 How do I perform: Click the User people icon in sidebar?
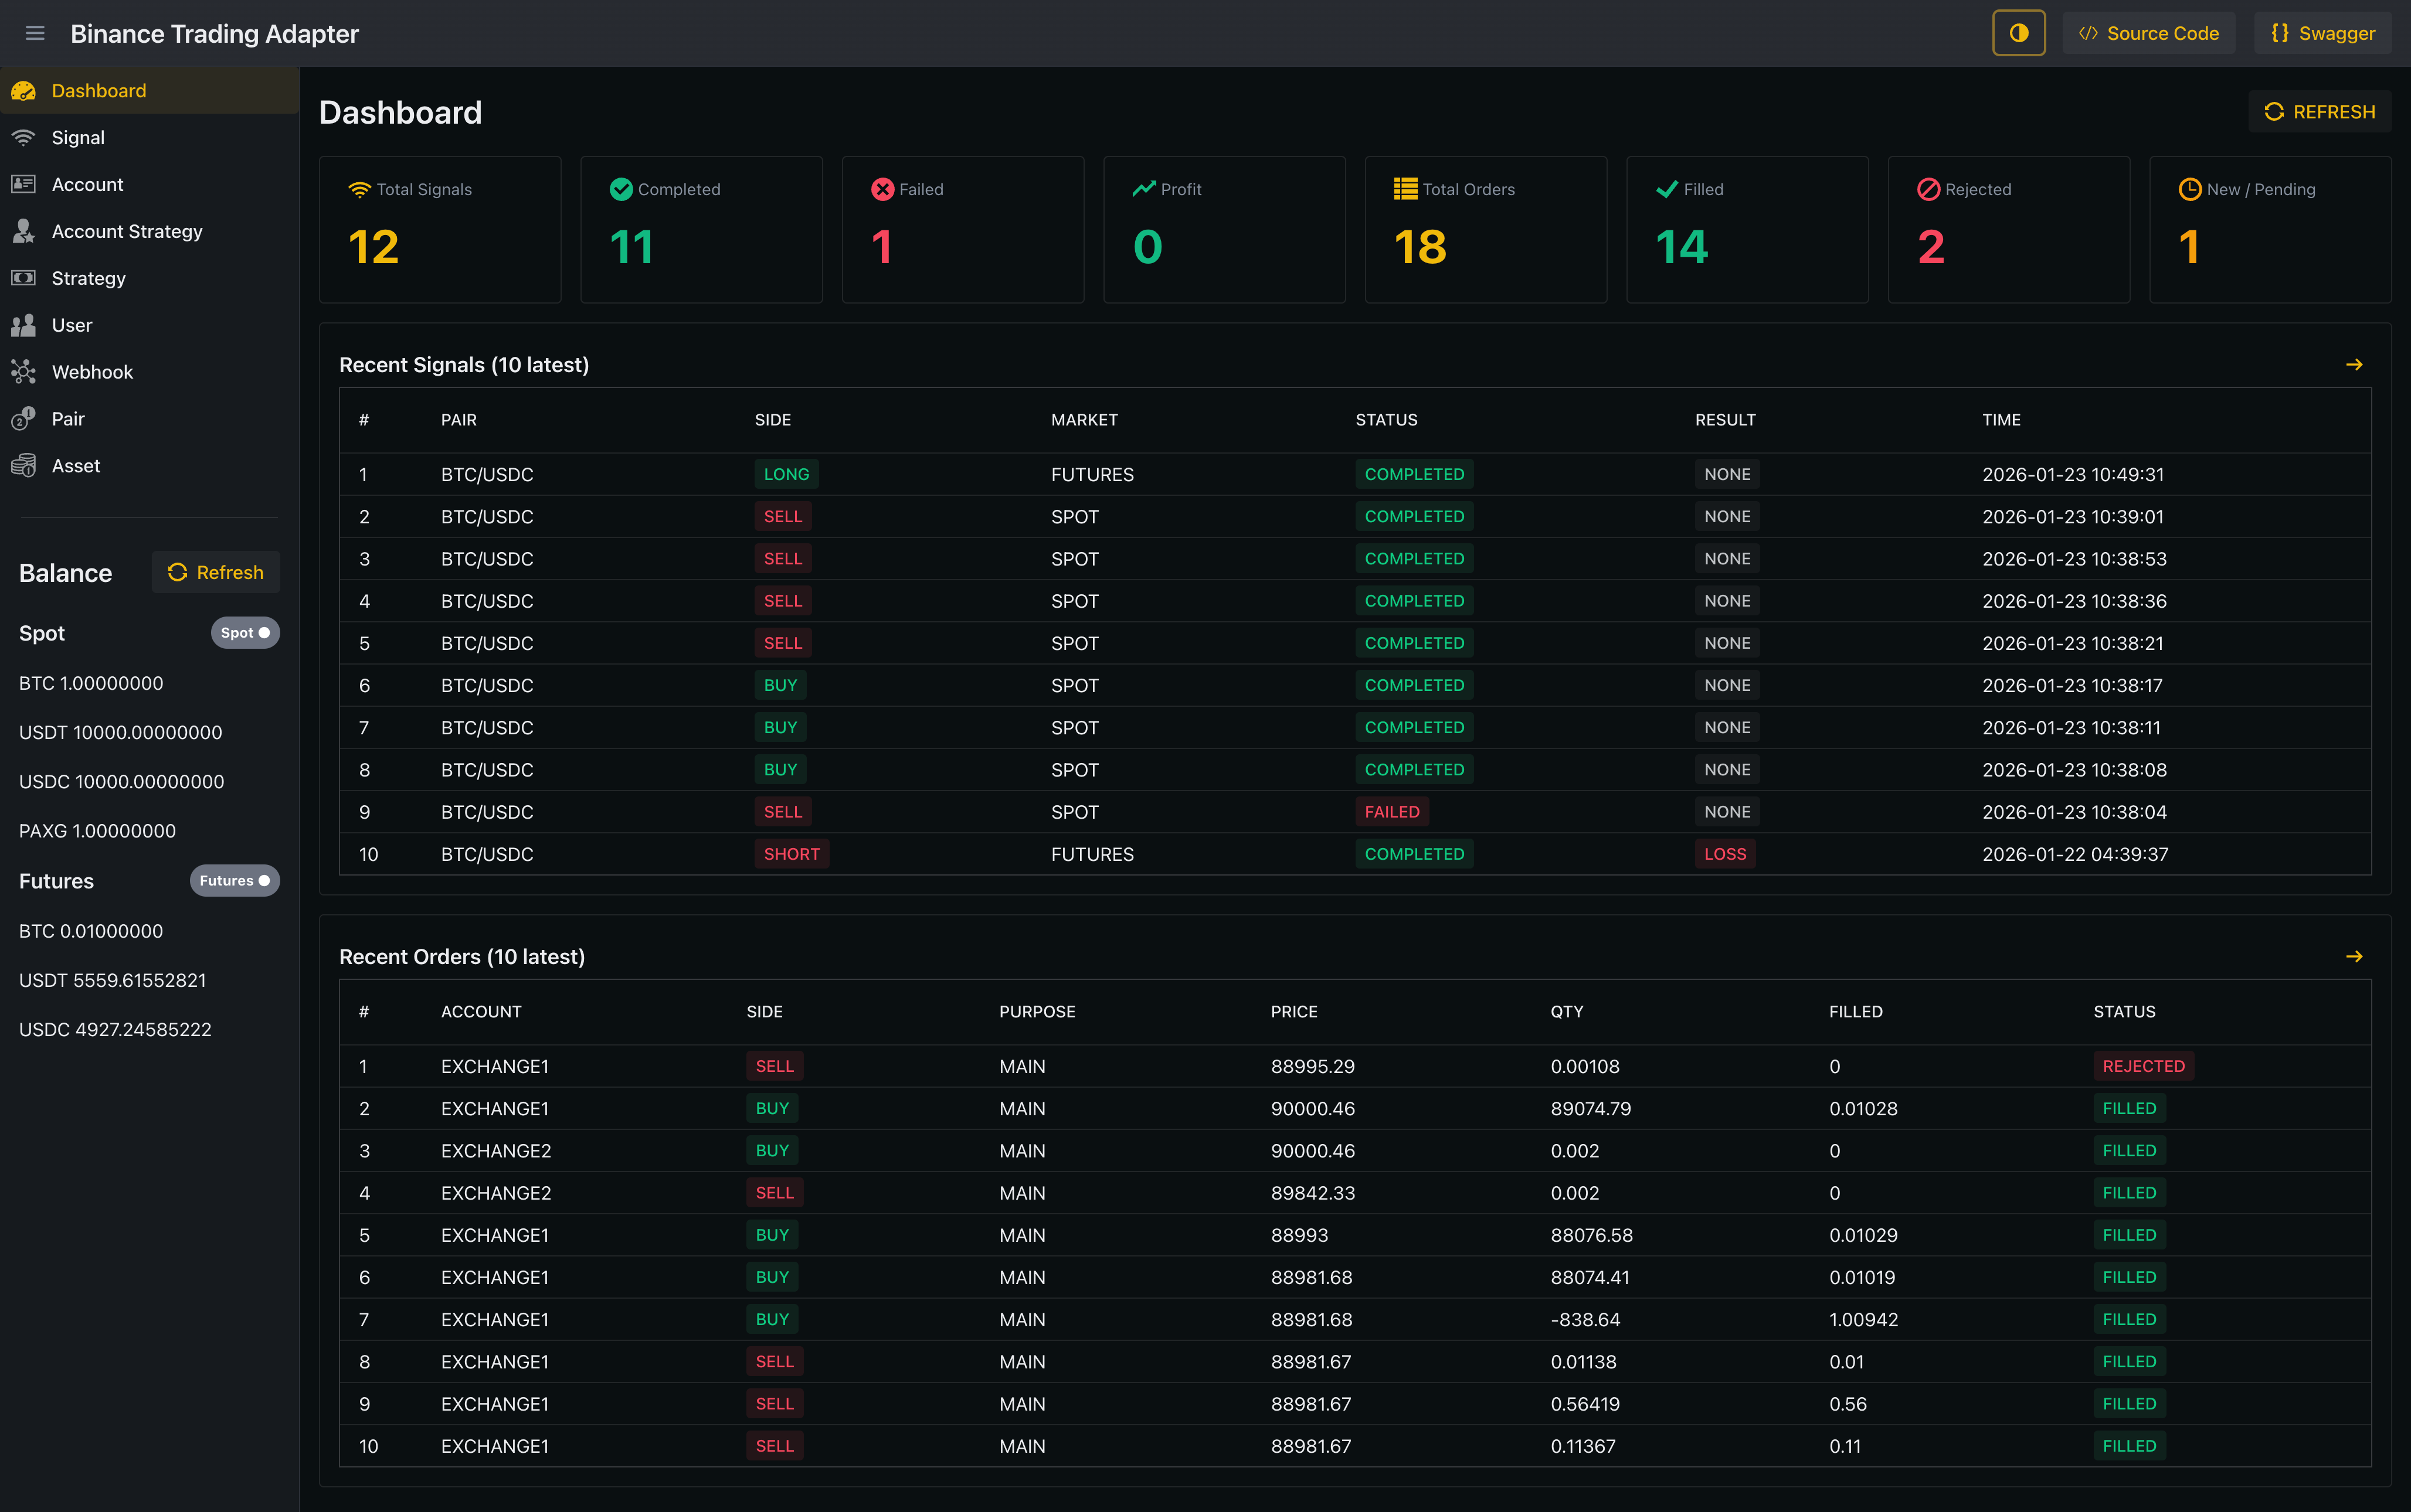click(23, 325)
